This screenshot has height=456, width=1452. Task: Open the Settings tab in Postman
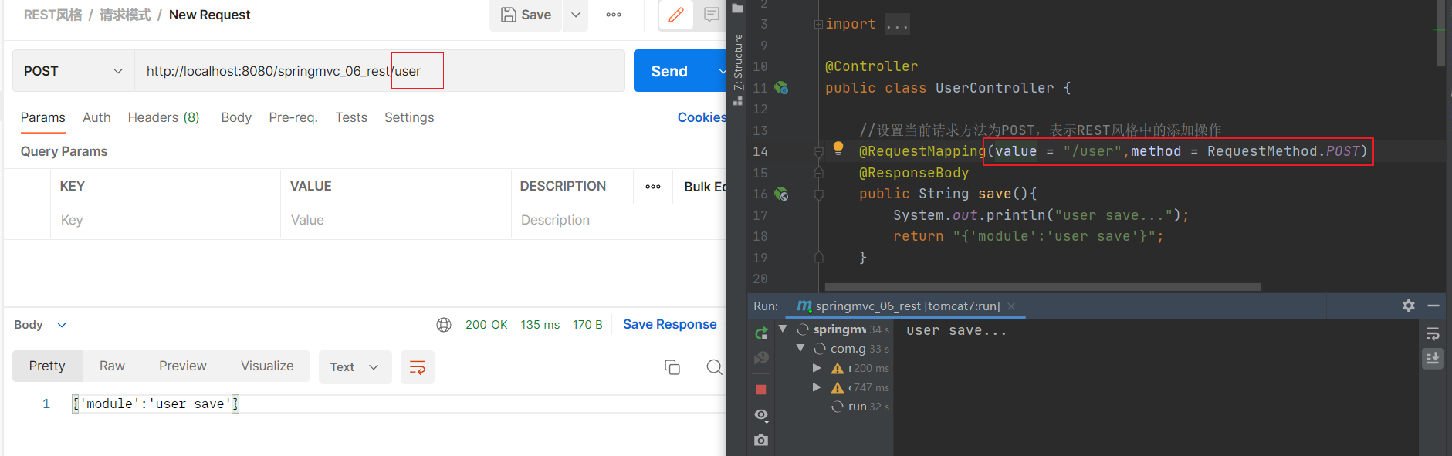click(409, 117)
